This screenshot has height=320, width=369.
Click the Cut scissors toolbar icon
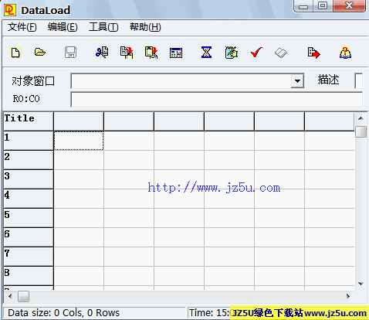(x=102, y=53)
